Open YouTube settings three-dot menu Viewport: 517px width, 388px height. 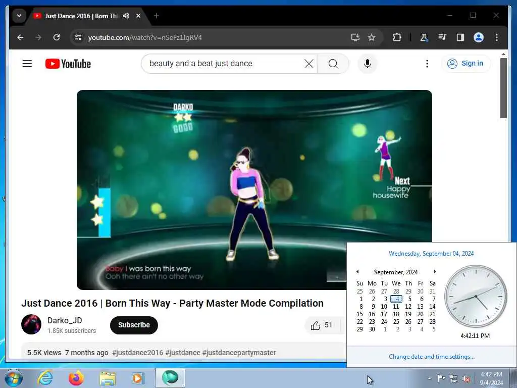427,63
